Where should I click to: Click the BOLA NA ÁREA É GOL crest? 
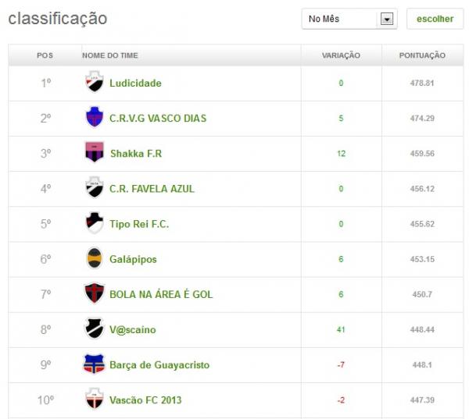point(94,294)
